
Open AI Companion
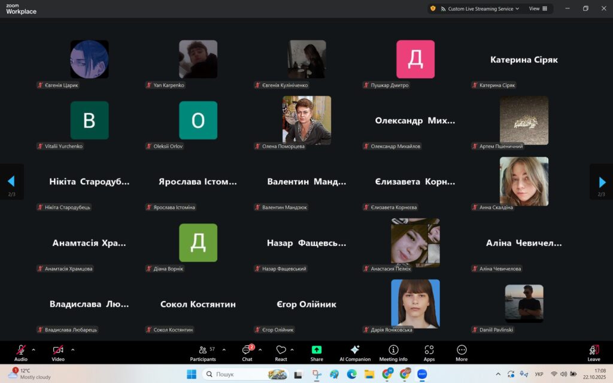coord(354,352)
